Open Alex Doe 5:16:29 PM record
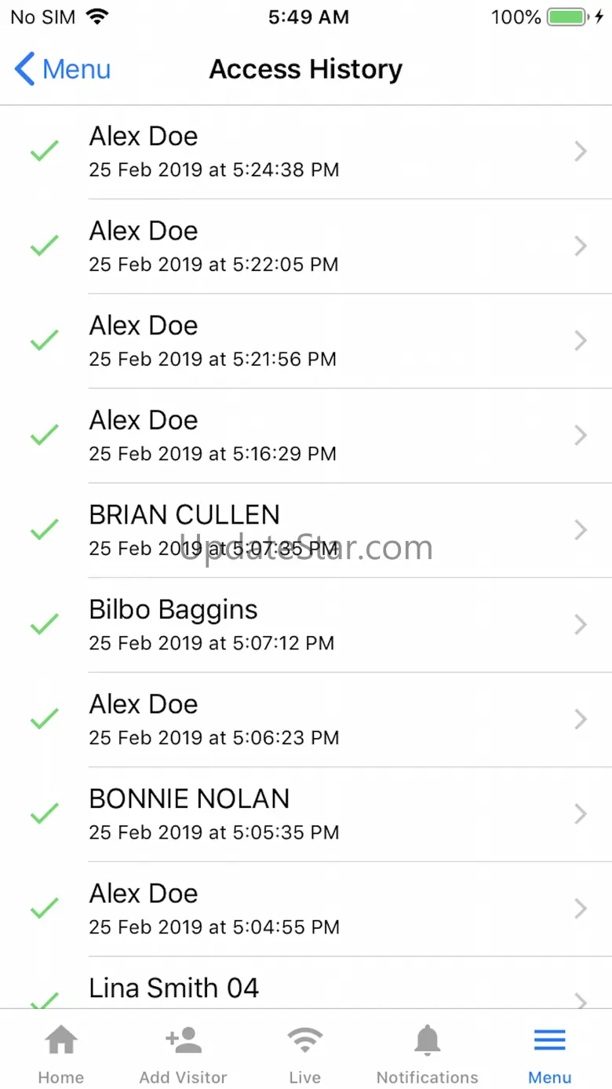This screenshot has width=612, height=1089. click(306, 436)
